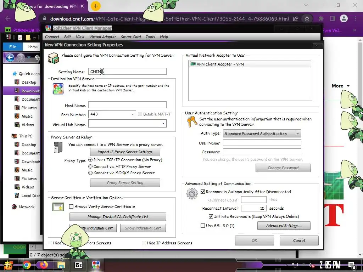Click the OK button
The image size is (363, 272).
pos(255,240)
